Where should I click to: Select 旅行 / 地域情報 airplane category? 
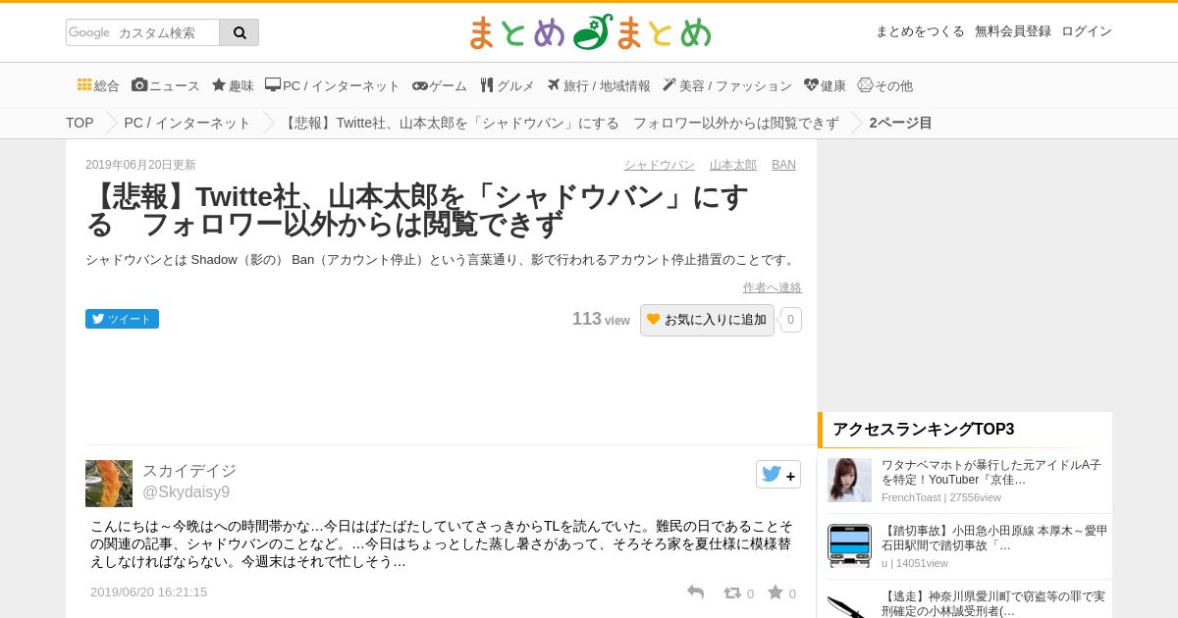(x=599, y=85)
